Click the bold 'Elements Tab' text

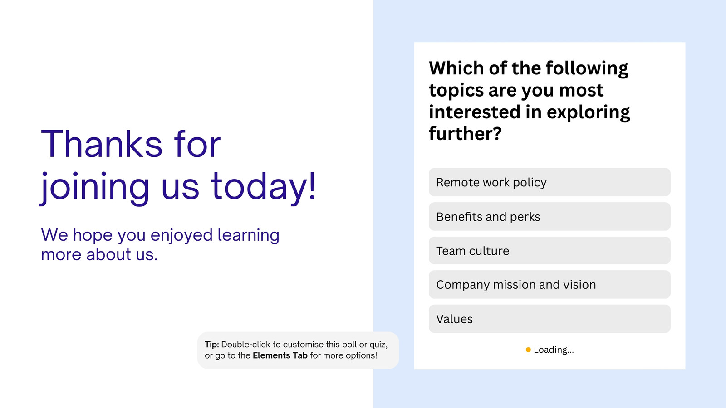point(280,355)
